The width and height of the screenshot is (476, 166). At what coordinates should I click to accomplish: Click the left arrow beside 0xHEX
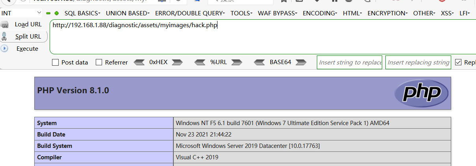[139, 62]
